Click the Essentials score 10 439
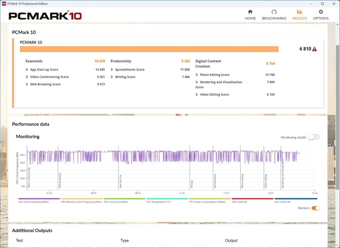This screenshot has width=340, height=248. [100, 61]
